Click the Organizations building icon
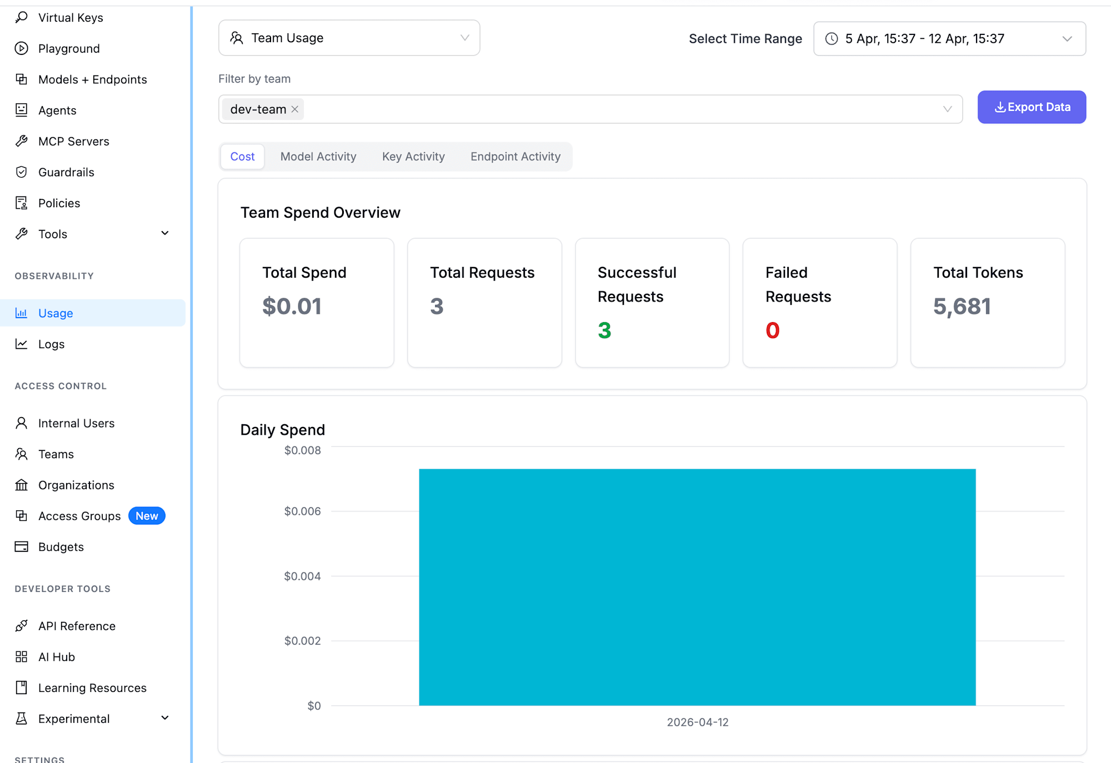This screenshot has width=1111, height=763. [22, 485]
